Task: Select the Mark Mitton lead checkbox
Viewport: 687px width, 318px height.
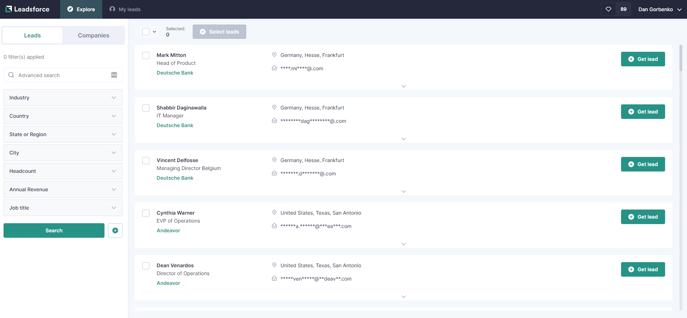Action: [x=146, y=55]
